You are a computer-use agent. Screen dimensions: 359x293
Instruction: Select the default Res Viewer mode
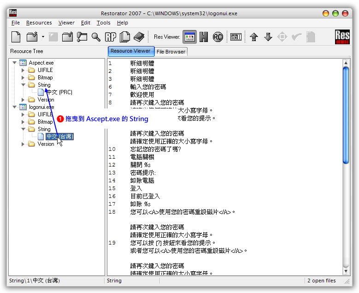pos(189,37)
